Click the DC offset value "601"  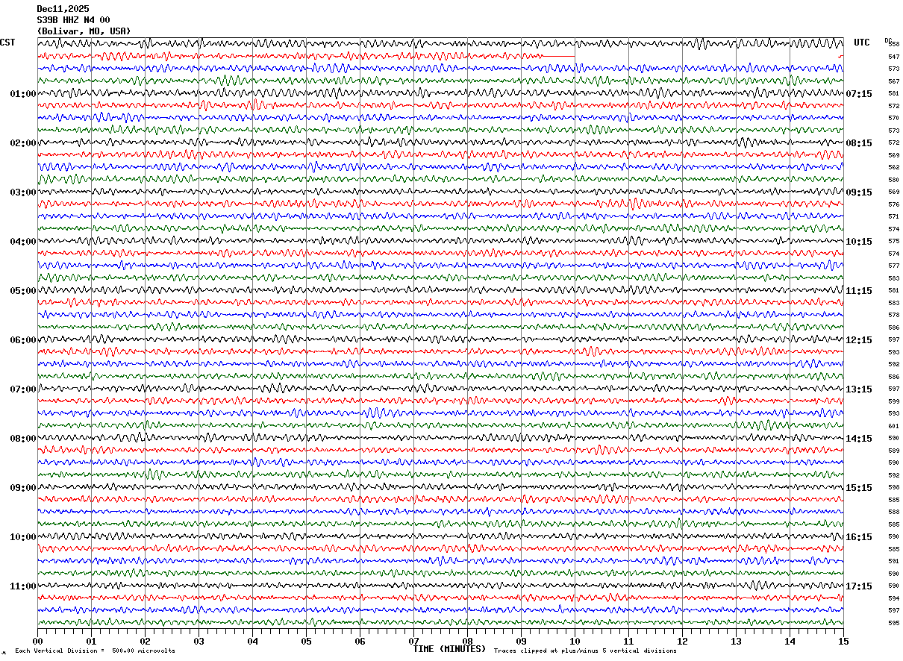(893, 426)
